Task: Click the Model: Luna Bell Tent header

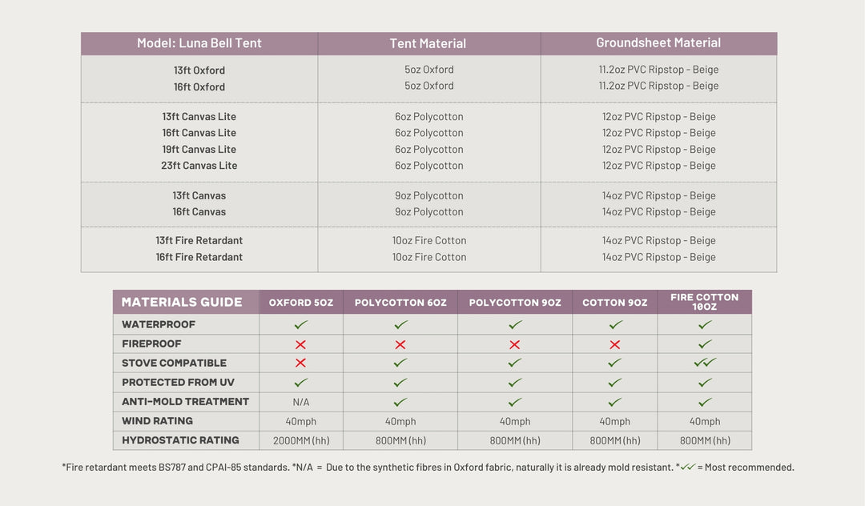Action: click(x=199, y=43)
